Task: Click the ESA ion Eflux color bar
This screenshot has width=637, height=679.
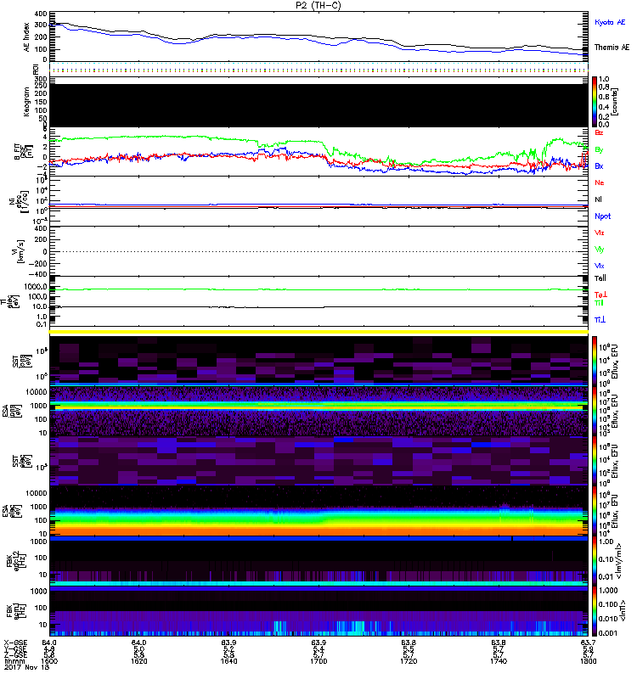Action: [x=595, y=411]
